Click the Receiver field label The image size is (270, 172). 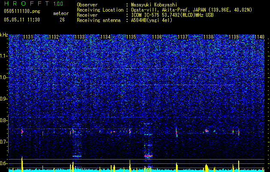coord(87,15)
